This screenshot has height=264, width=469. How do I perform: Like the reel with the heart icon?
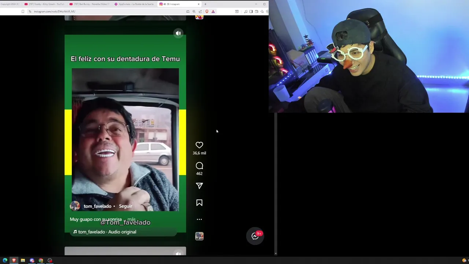199,145
